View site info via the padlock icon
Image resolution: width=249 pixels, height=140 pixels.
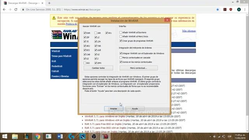click(x=23, y=9)
